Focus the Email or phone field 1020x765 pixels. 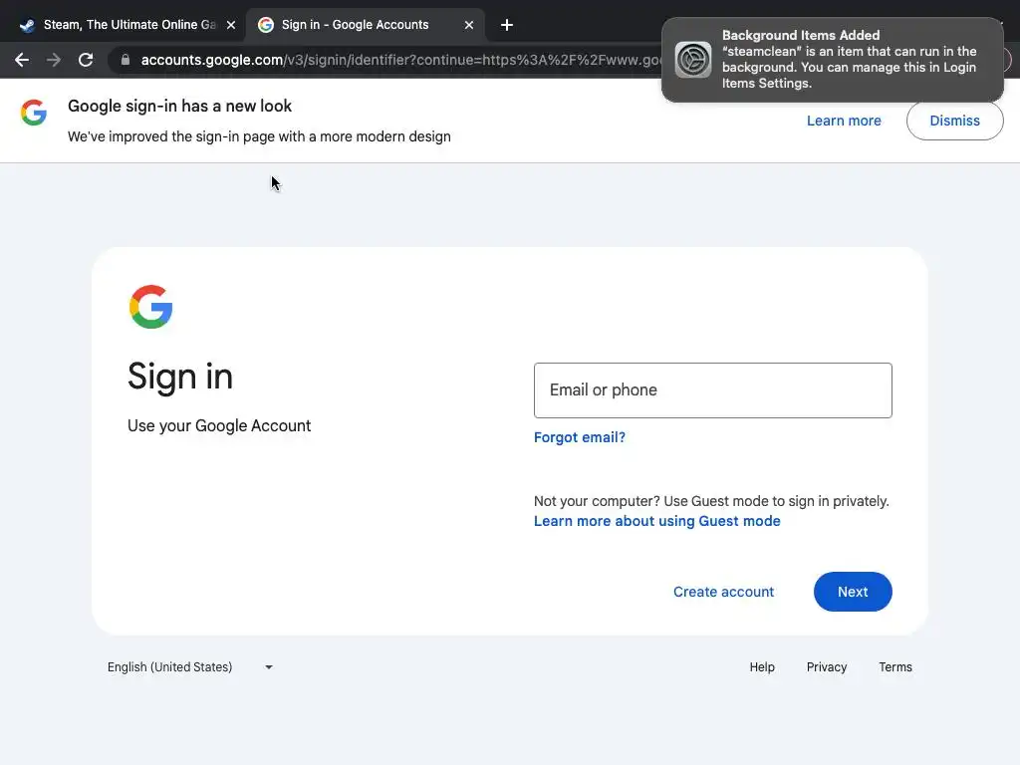[712, 390]
